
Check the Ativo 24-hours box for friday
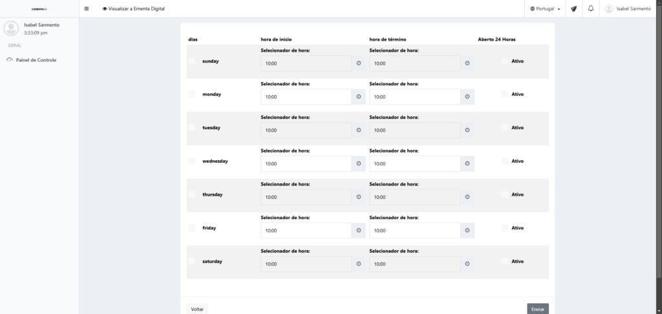point(505,227)
